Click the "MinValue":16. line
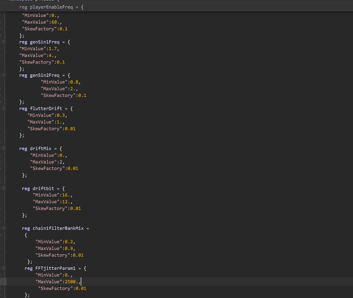This screenshot has height=298, width=353. (53, 195)
